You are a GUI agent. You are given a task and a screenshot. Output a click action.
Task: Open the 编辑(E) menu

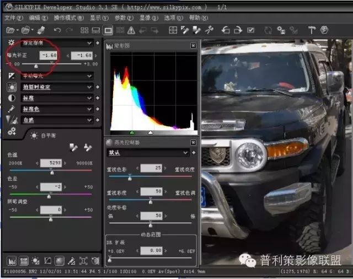pyautogui.click(x=39, y=18)
